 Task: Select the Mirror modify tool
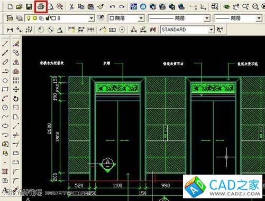(16, 62)
